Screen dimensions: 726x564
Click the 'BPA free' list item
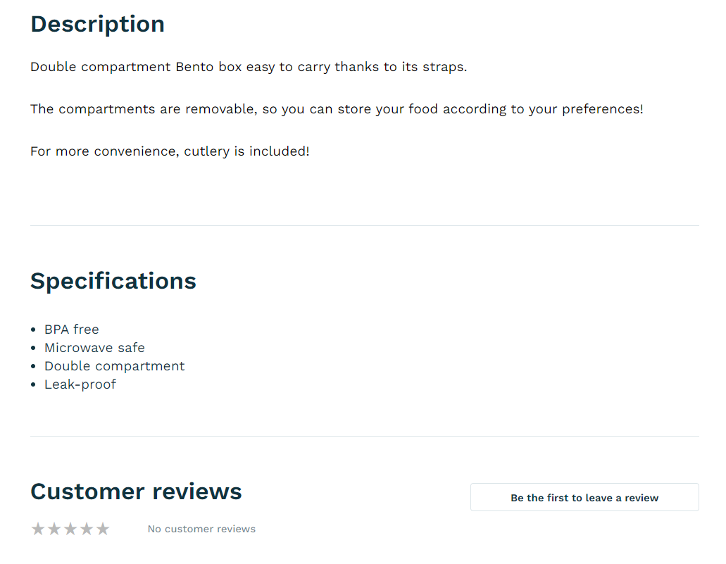72,330
